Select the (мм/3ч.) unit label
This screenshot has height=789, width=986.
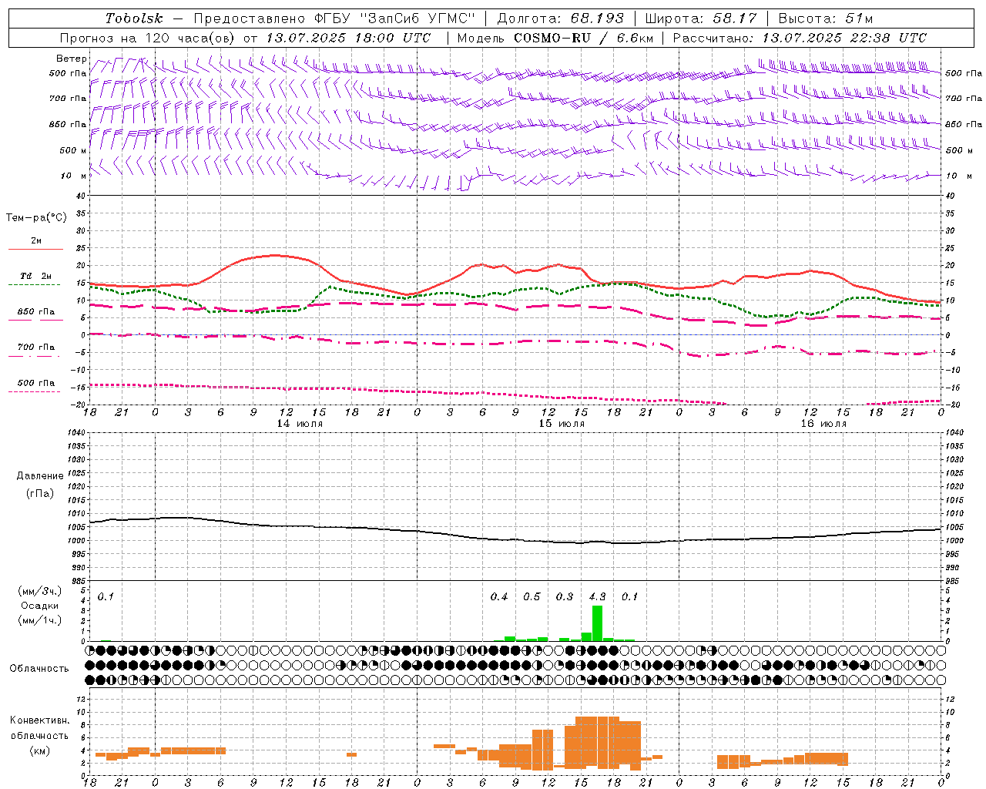[39, 591]
